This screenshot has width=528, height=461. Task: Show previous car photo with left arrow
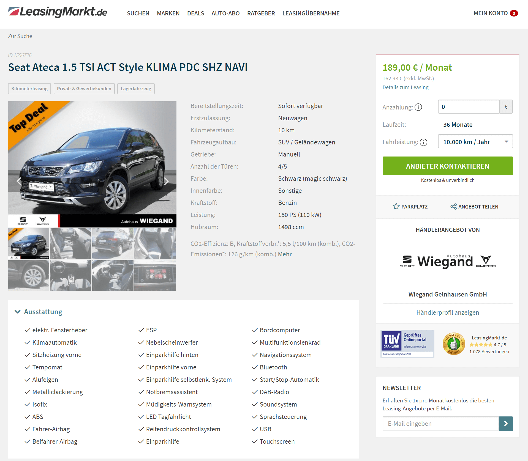click(19, 181)
